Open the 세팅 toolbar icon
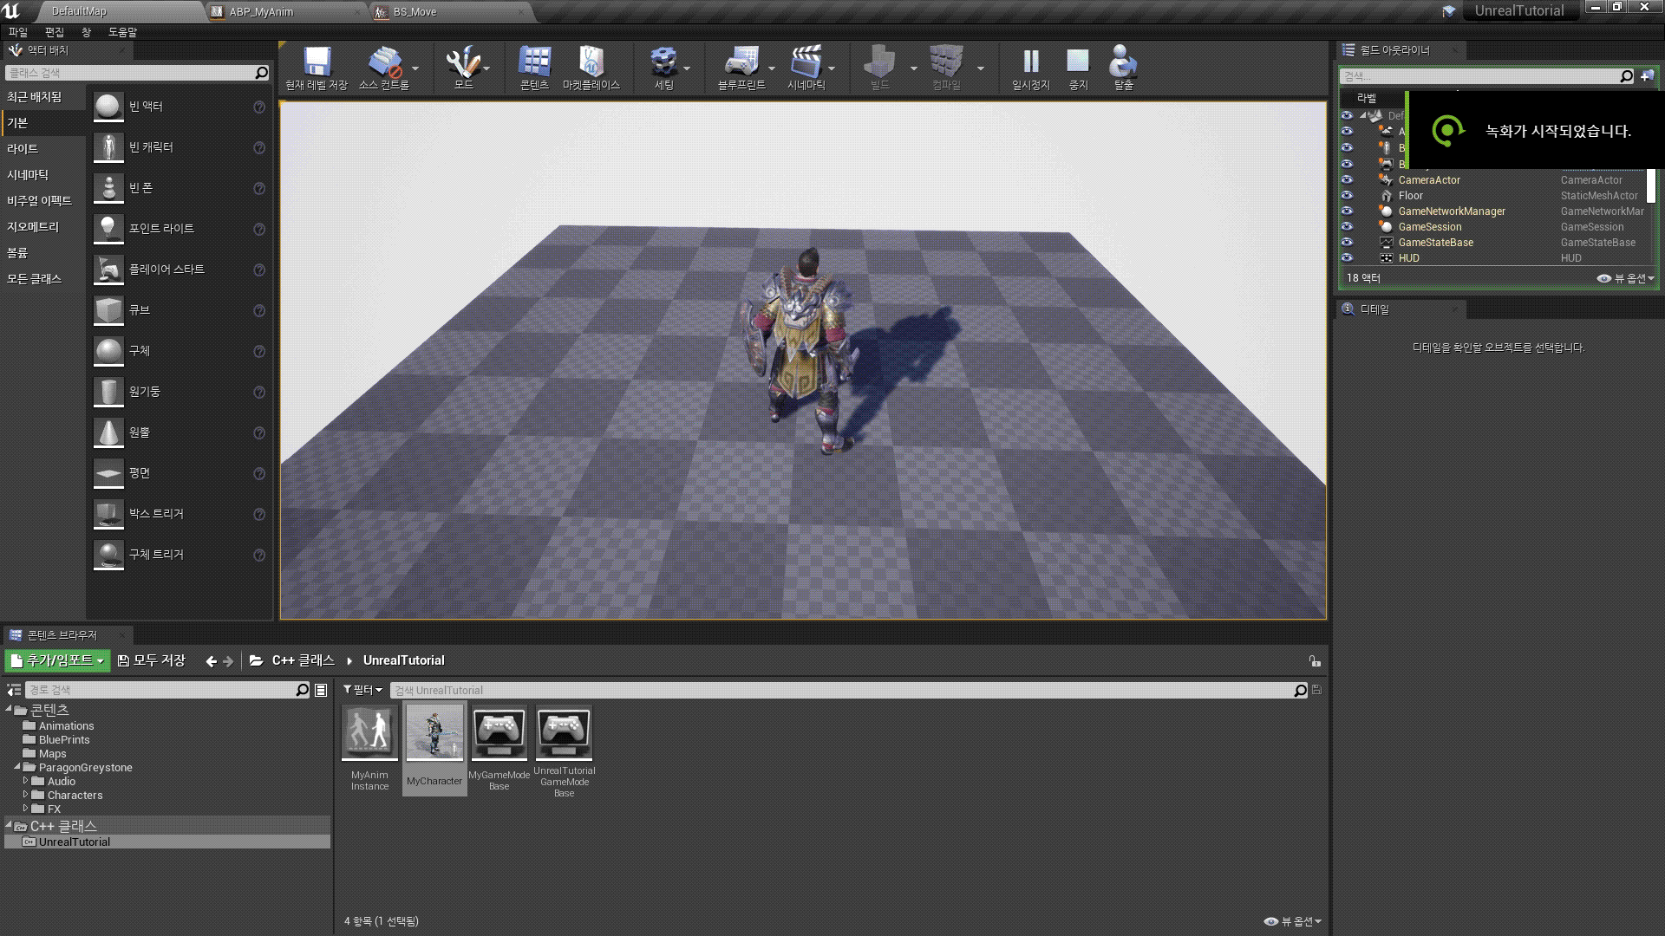Image resolution: width=1665 pixels, height=936 pixels. click(664, 68)
